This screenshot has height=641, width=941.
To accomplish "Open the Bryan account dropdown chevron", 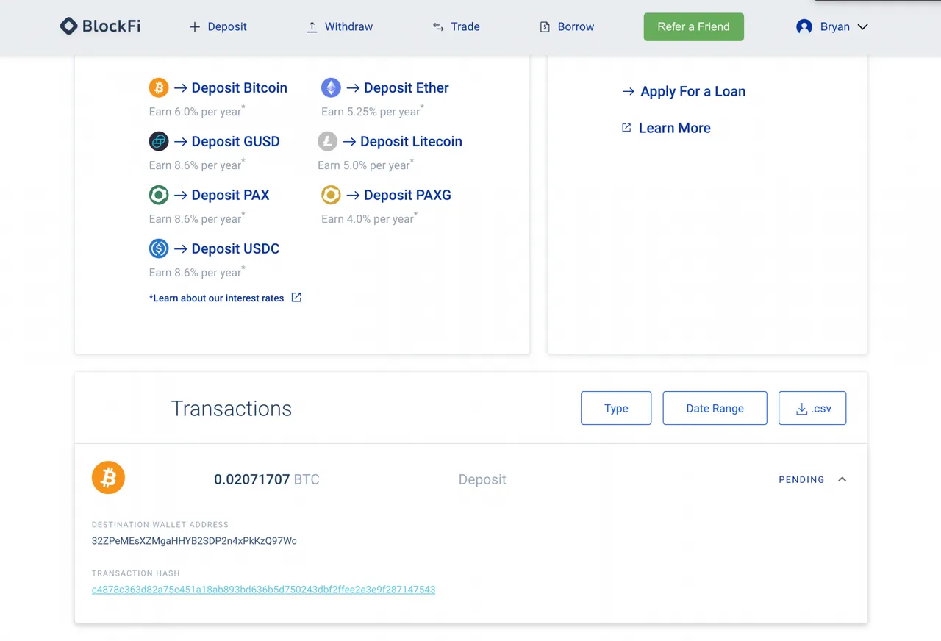I will (863, 27).
